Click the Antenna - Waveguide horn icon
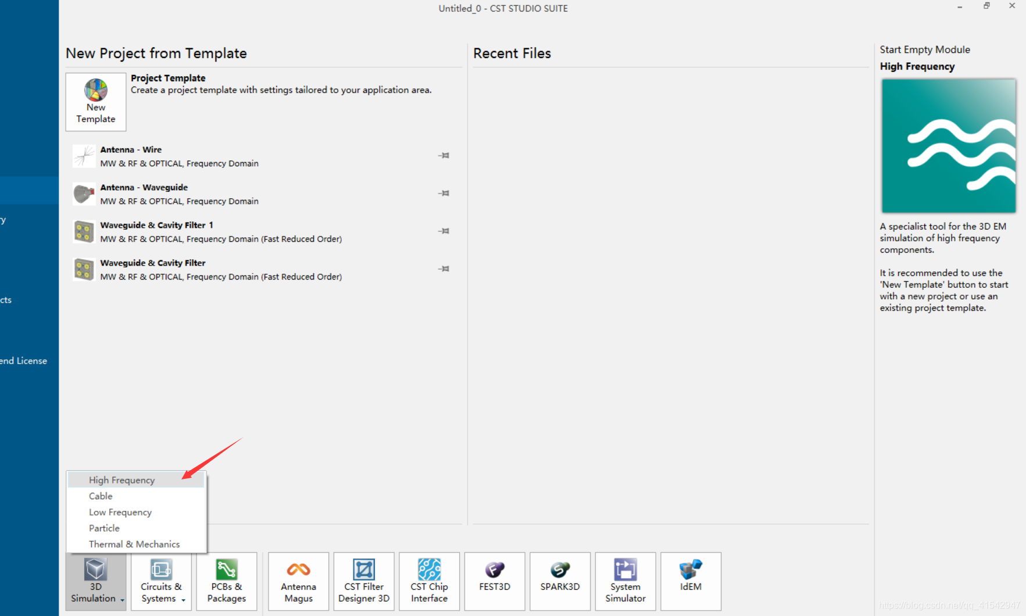The image size is (1026, 616). pyautogui.click(x=84, y=194)
